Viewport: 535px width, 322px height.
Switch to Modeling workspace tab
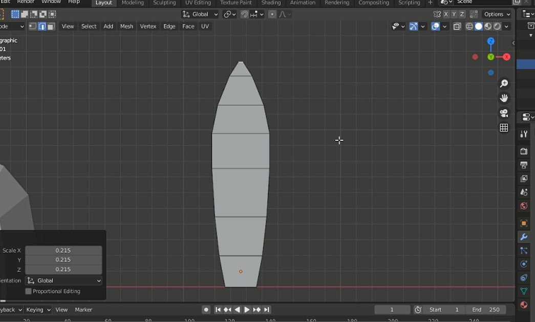133,3
